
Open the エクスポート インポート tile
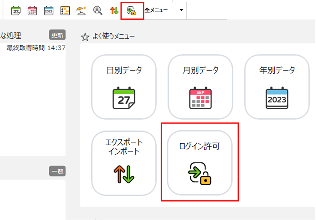(124, 163)
